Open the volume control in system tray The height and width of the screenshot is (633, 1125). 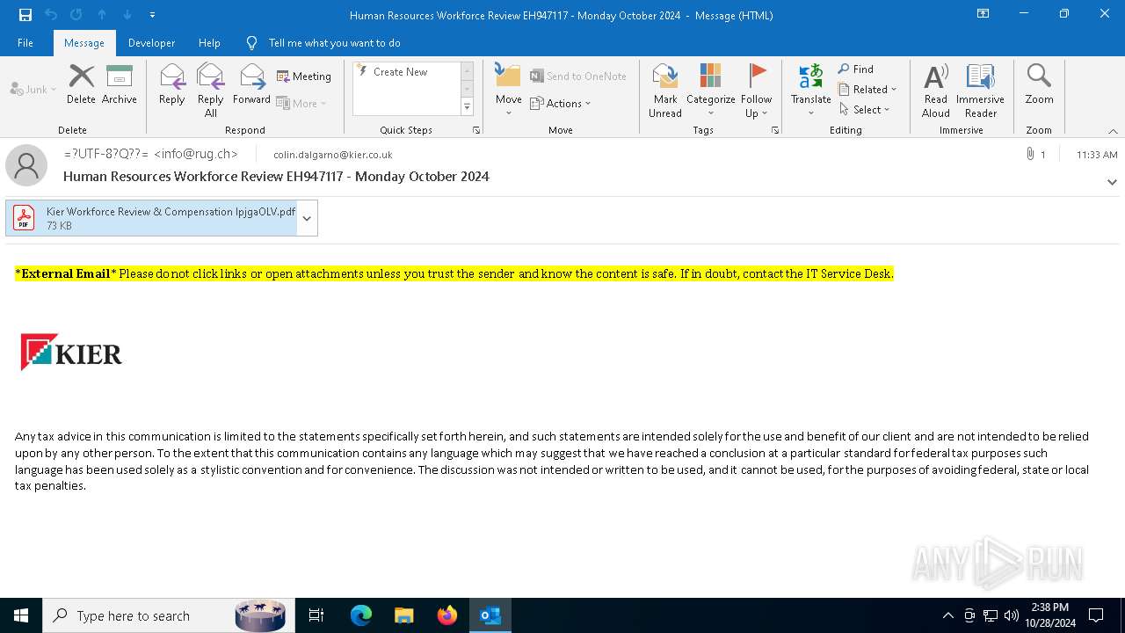click(1011, 615)
